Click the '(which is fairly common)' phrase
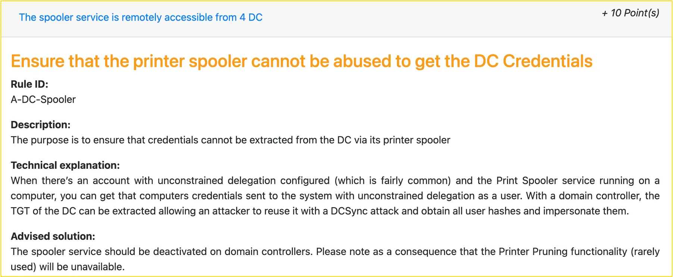 392,181
